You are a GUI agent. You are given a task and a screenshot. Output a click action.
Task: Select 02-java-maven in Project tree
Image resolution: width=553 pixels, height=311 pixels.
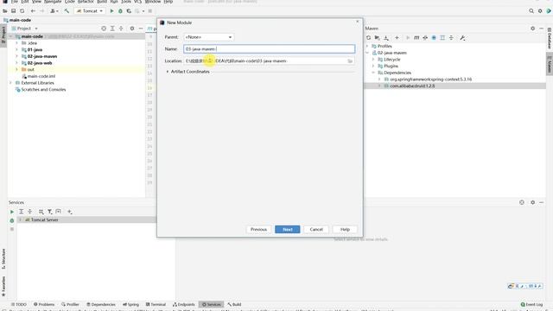pos(42,56)
